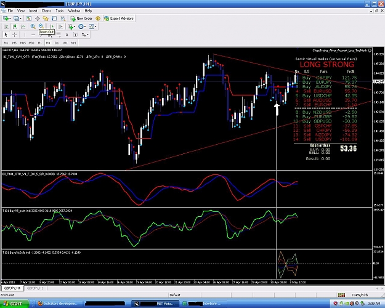The height and width of the screenshot is (308, 385).
Task: Select the arrows drawing tool
Action: pos(84,35)
